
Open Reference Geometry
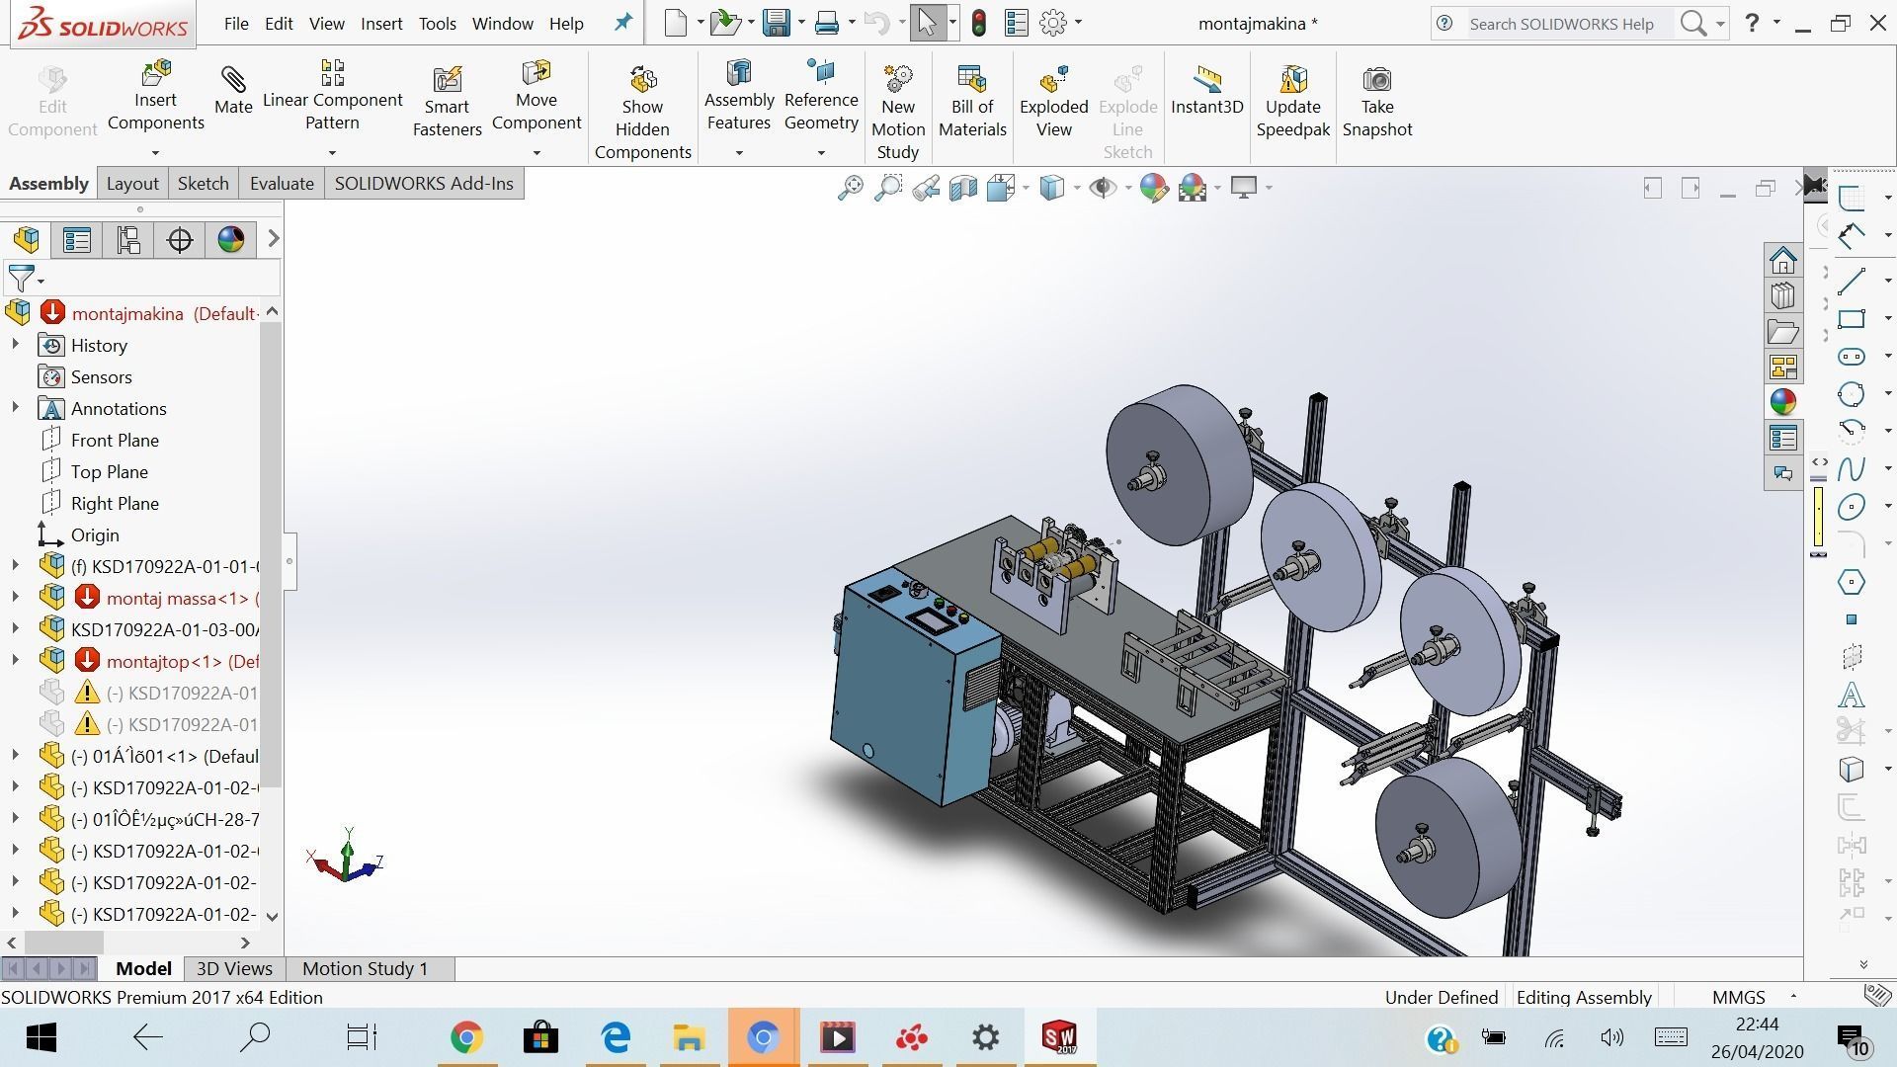821,96
